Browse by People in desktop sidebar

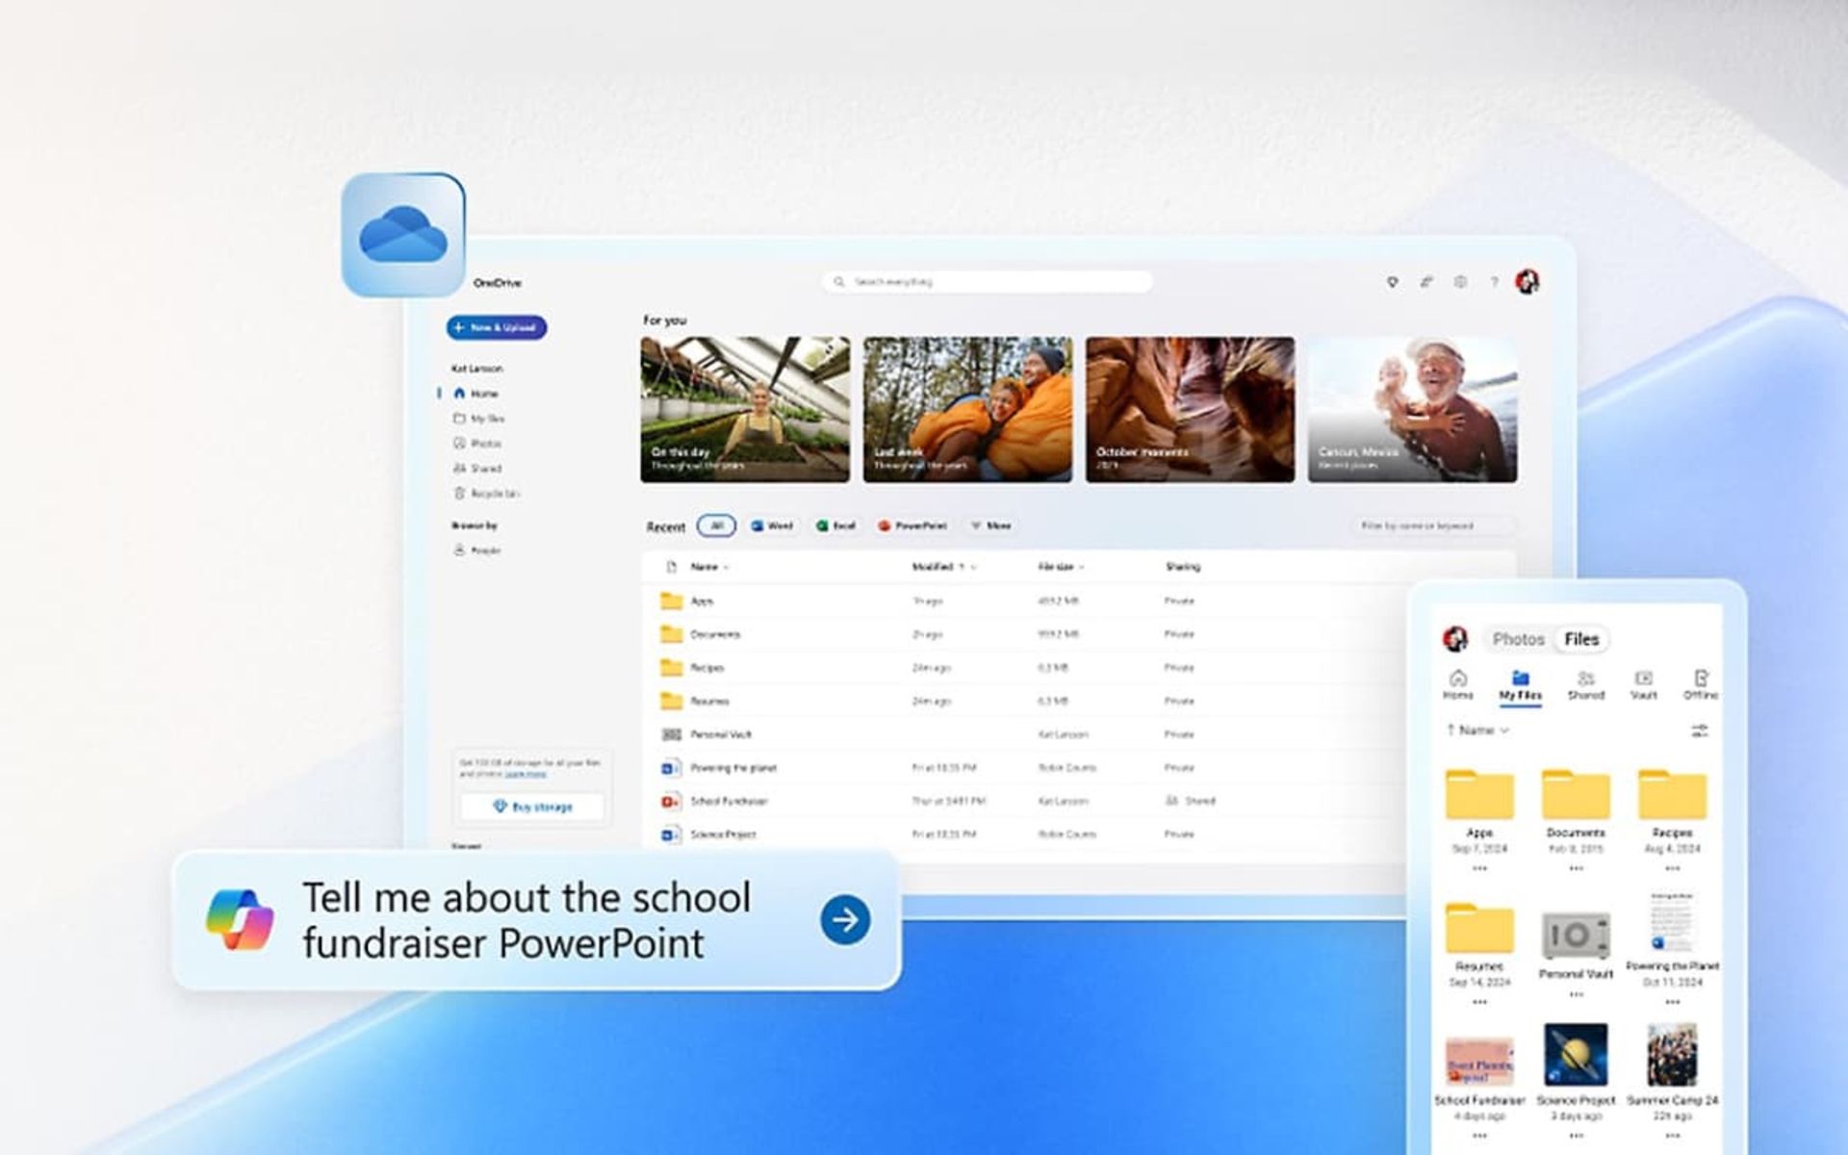coord(478,551)
